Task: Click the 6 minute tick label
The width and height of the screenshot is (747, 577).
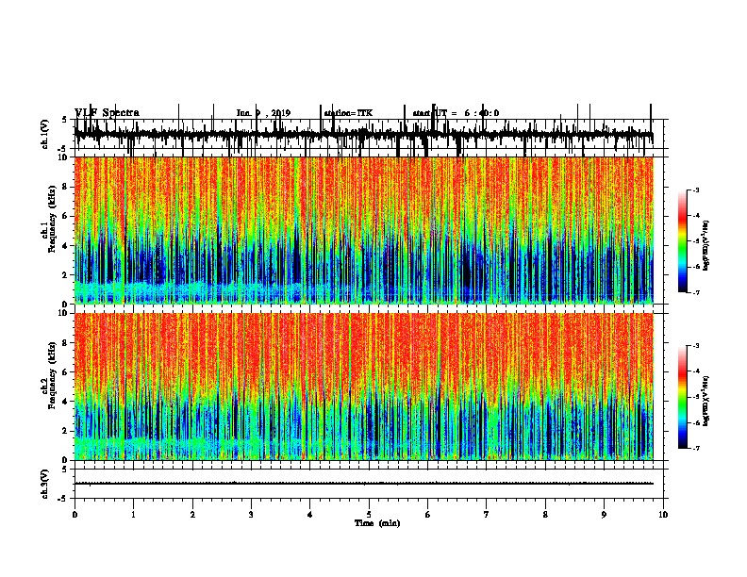Action: point(428,515)
